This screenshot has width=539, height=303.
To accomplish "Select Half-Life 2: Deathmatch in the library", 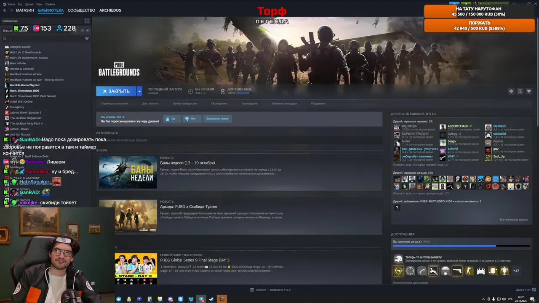I will click(25, 52).
